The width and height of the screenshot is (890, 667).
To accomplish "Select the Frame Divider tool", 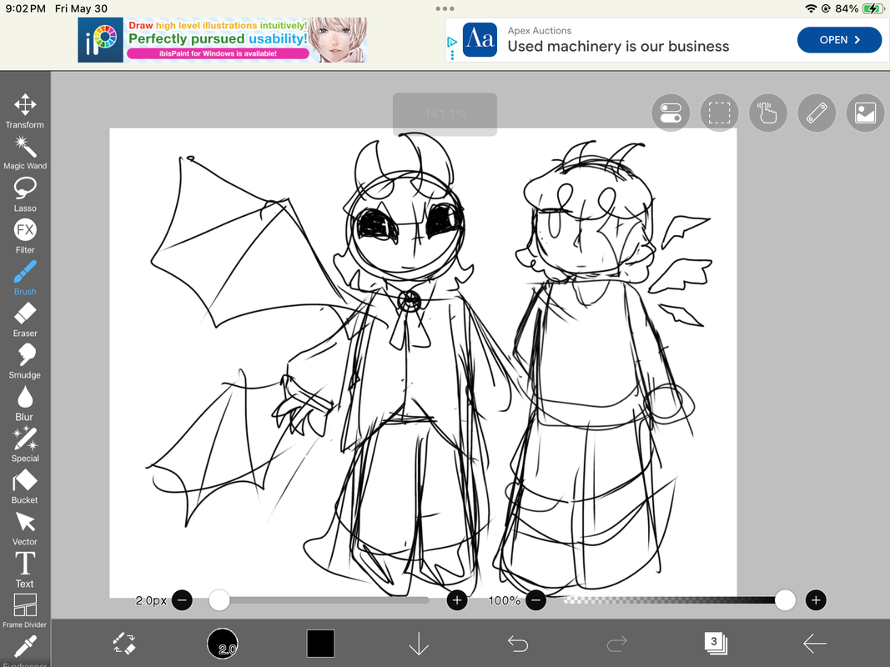I will click(25, 611).
